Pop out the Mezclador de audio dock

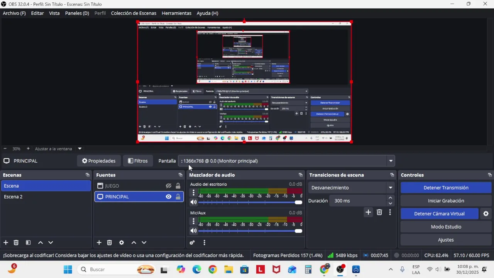[300, 175]
